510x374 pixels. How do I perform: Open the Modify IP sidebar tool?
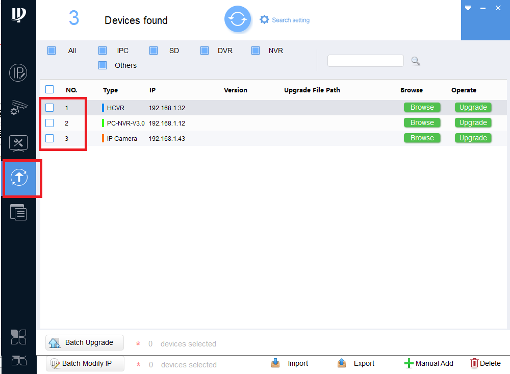pos(18,73)
